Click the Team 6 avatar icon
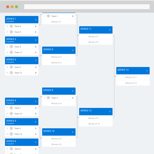 (11, 149)
